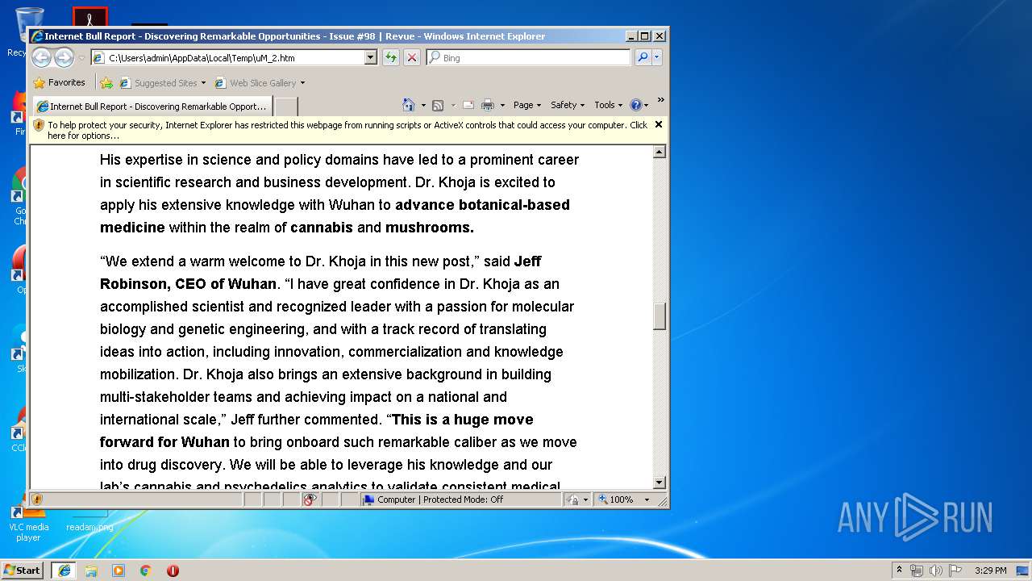The image size is (1032, 581).
Task: Select the Internet Bull Report tab
Action: coord(152,106)
